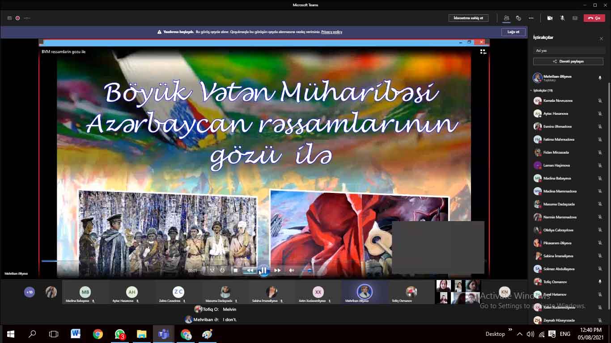Click Tofiq Osmanov's active microphone icon
The image size is (611, 343).
[x=600, y=282]
